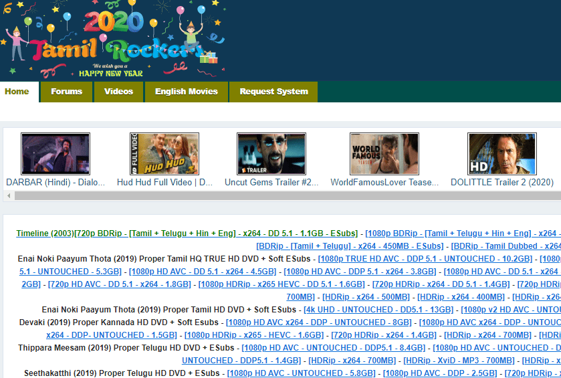Screen dimensions: 561x378
Task: Open BDRip Tamil + Telugu 450MB ESubs link
Action: point(350,246)
